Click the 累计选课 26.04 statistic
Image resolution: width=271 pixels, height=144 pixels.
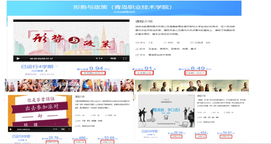point(177,133)
